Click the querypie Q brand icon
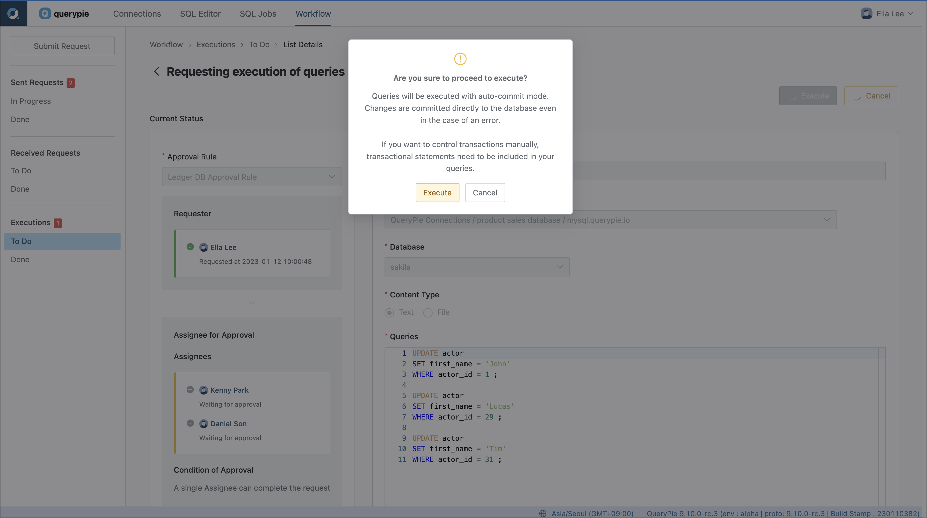The image size is (927, 518). coord(45,14)
